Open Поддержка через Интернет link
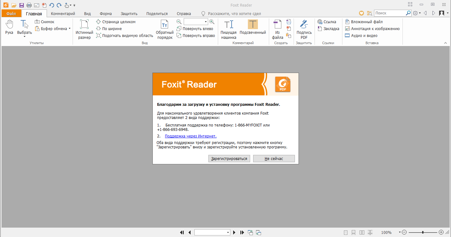 pos(191,136)
